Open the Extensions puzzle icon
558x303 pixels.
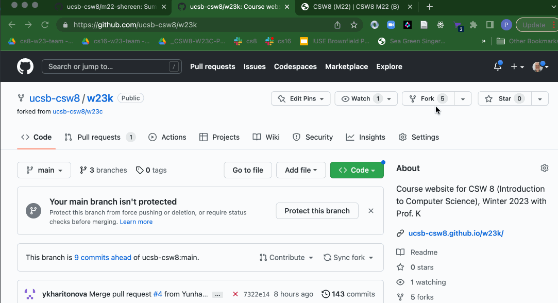coord(474,25)
